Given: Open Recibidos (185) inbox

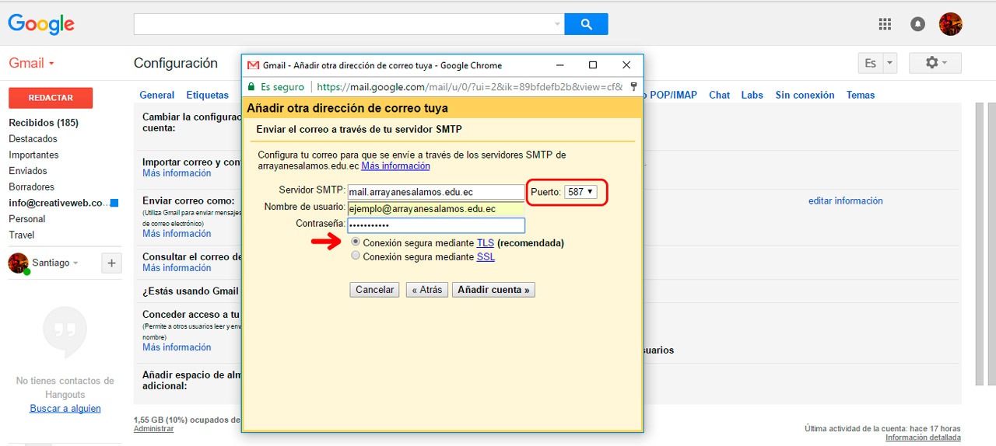Looking at the screenshot, I should [x=44, y=123].
